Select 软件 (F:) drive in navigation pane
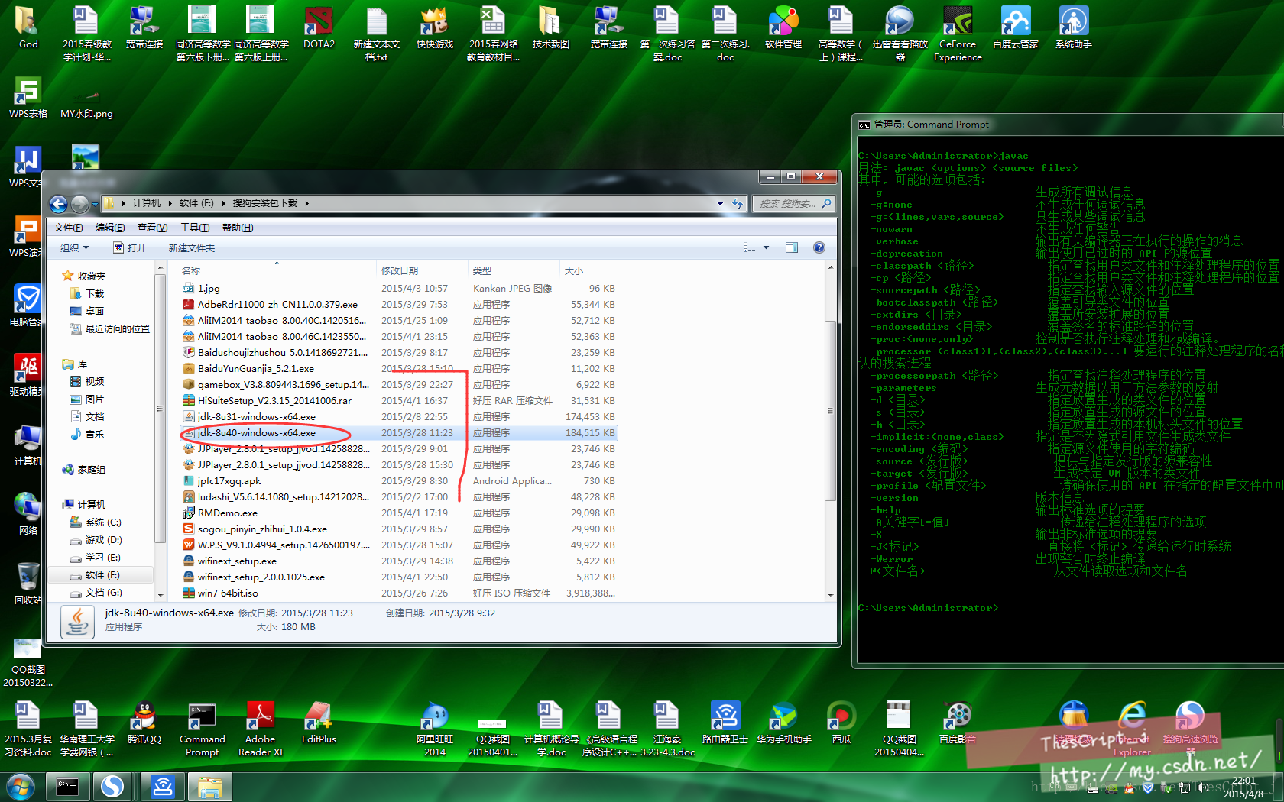The width and height of the screenshot is (1284, 802). click(x=103, y=575)
